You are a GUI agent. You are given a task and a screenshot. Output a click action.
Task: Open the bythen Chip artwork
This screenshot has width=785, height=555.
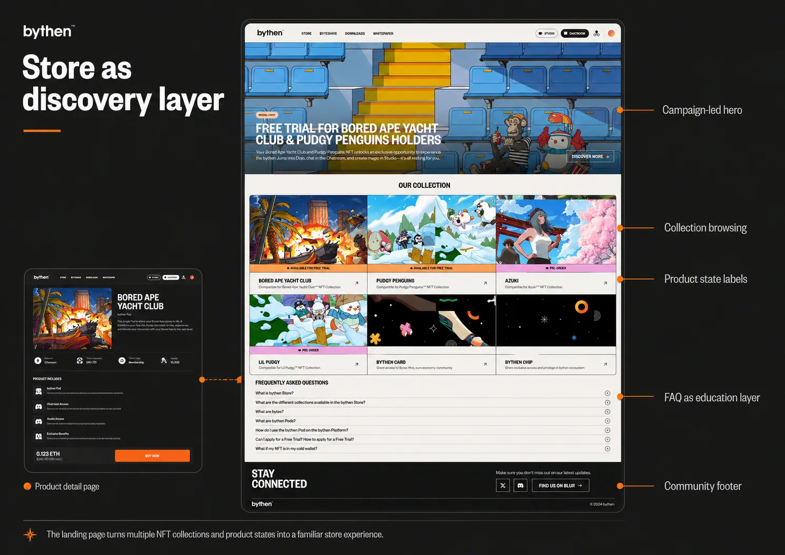tap(556, 320)
